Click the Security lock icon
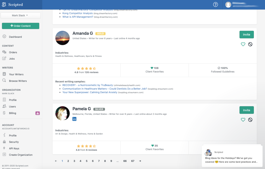The height and width of the screenshot is (169, 265). click(4, 142)
